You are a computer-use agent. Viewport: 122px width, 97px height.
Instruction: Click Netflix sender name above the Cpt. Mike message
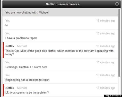click(x=10, y=46)
